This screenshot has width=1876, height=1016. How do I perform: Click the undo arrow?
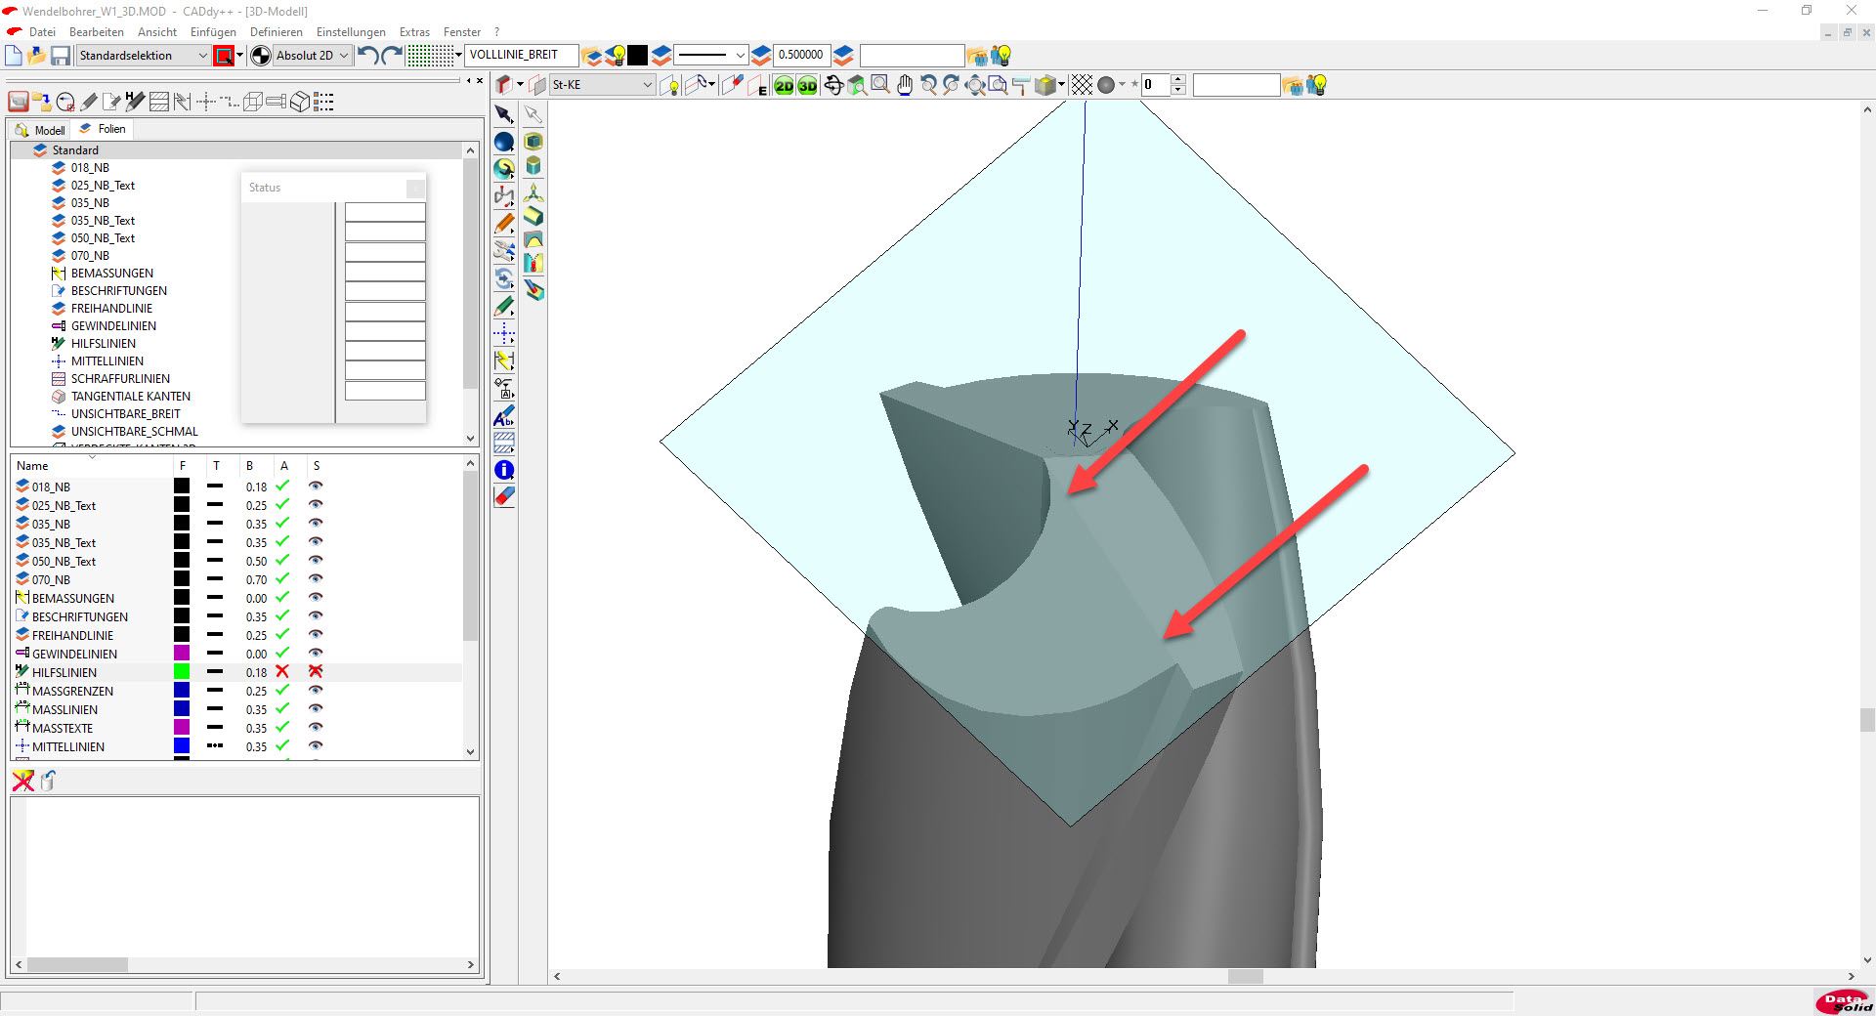[367, 56]
